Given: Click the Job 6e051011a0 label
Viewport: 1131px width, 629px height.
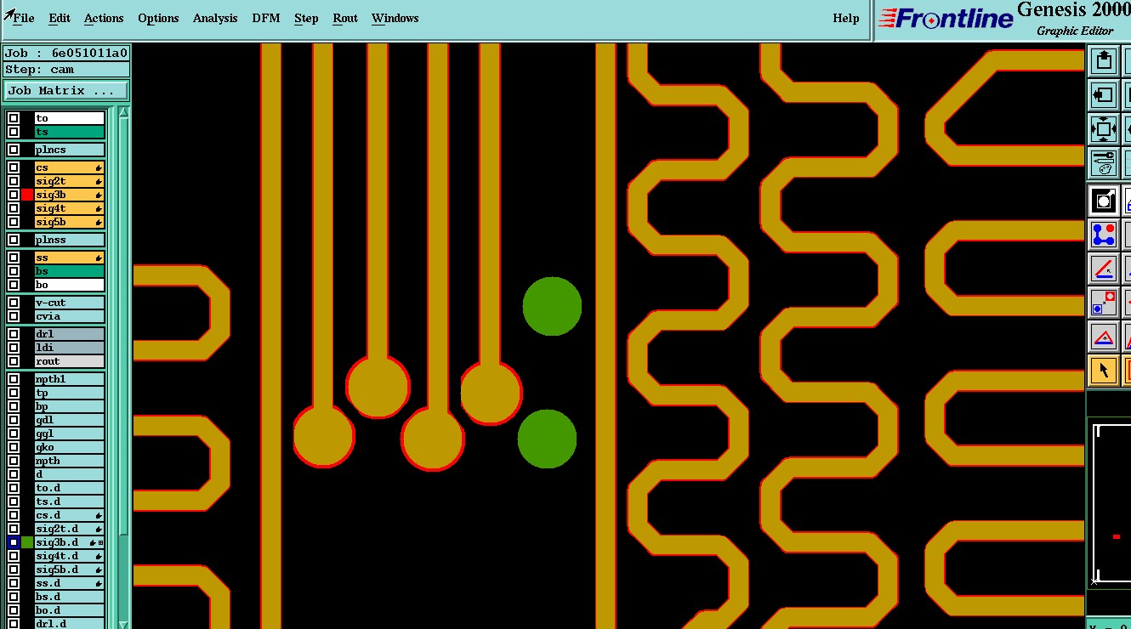Looking at the screenshot, I should point(66,53).
